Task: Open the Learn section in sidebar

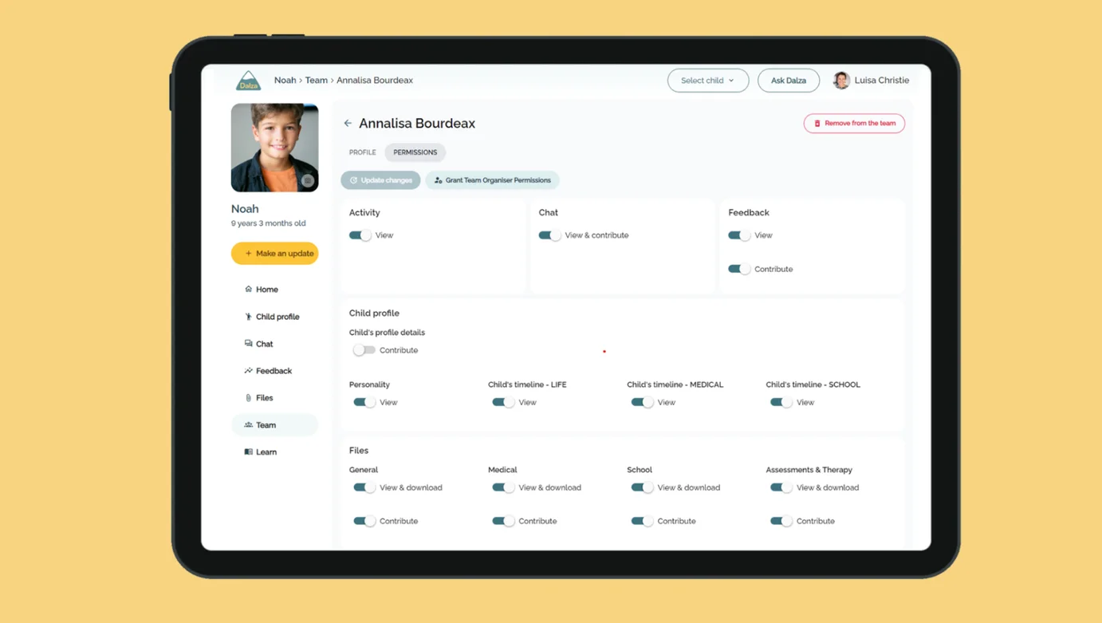Action: [265, 451]
